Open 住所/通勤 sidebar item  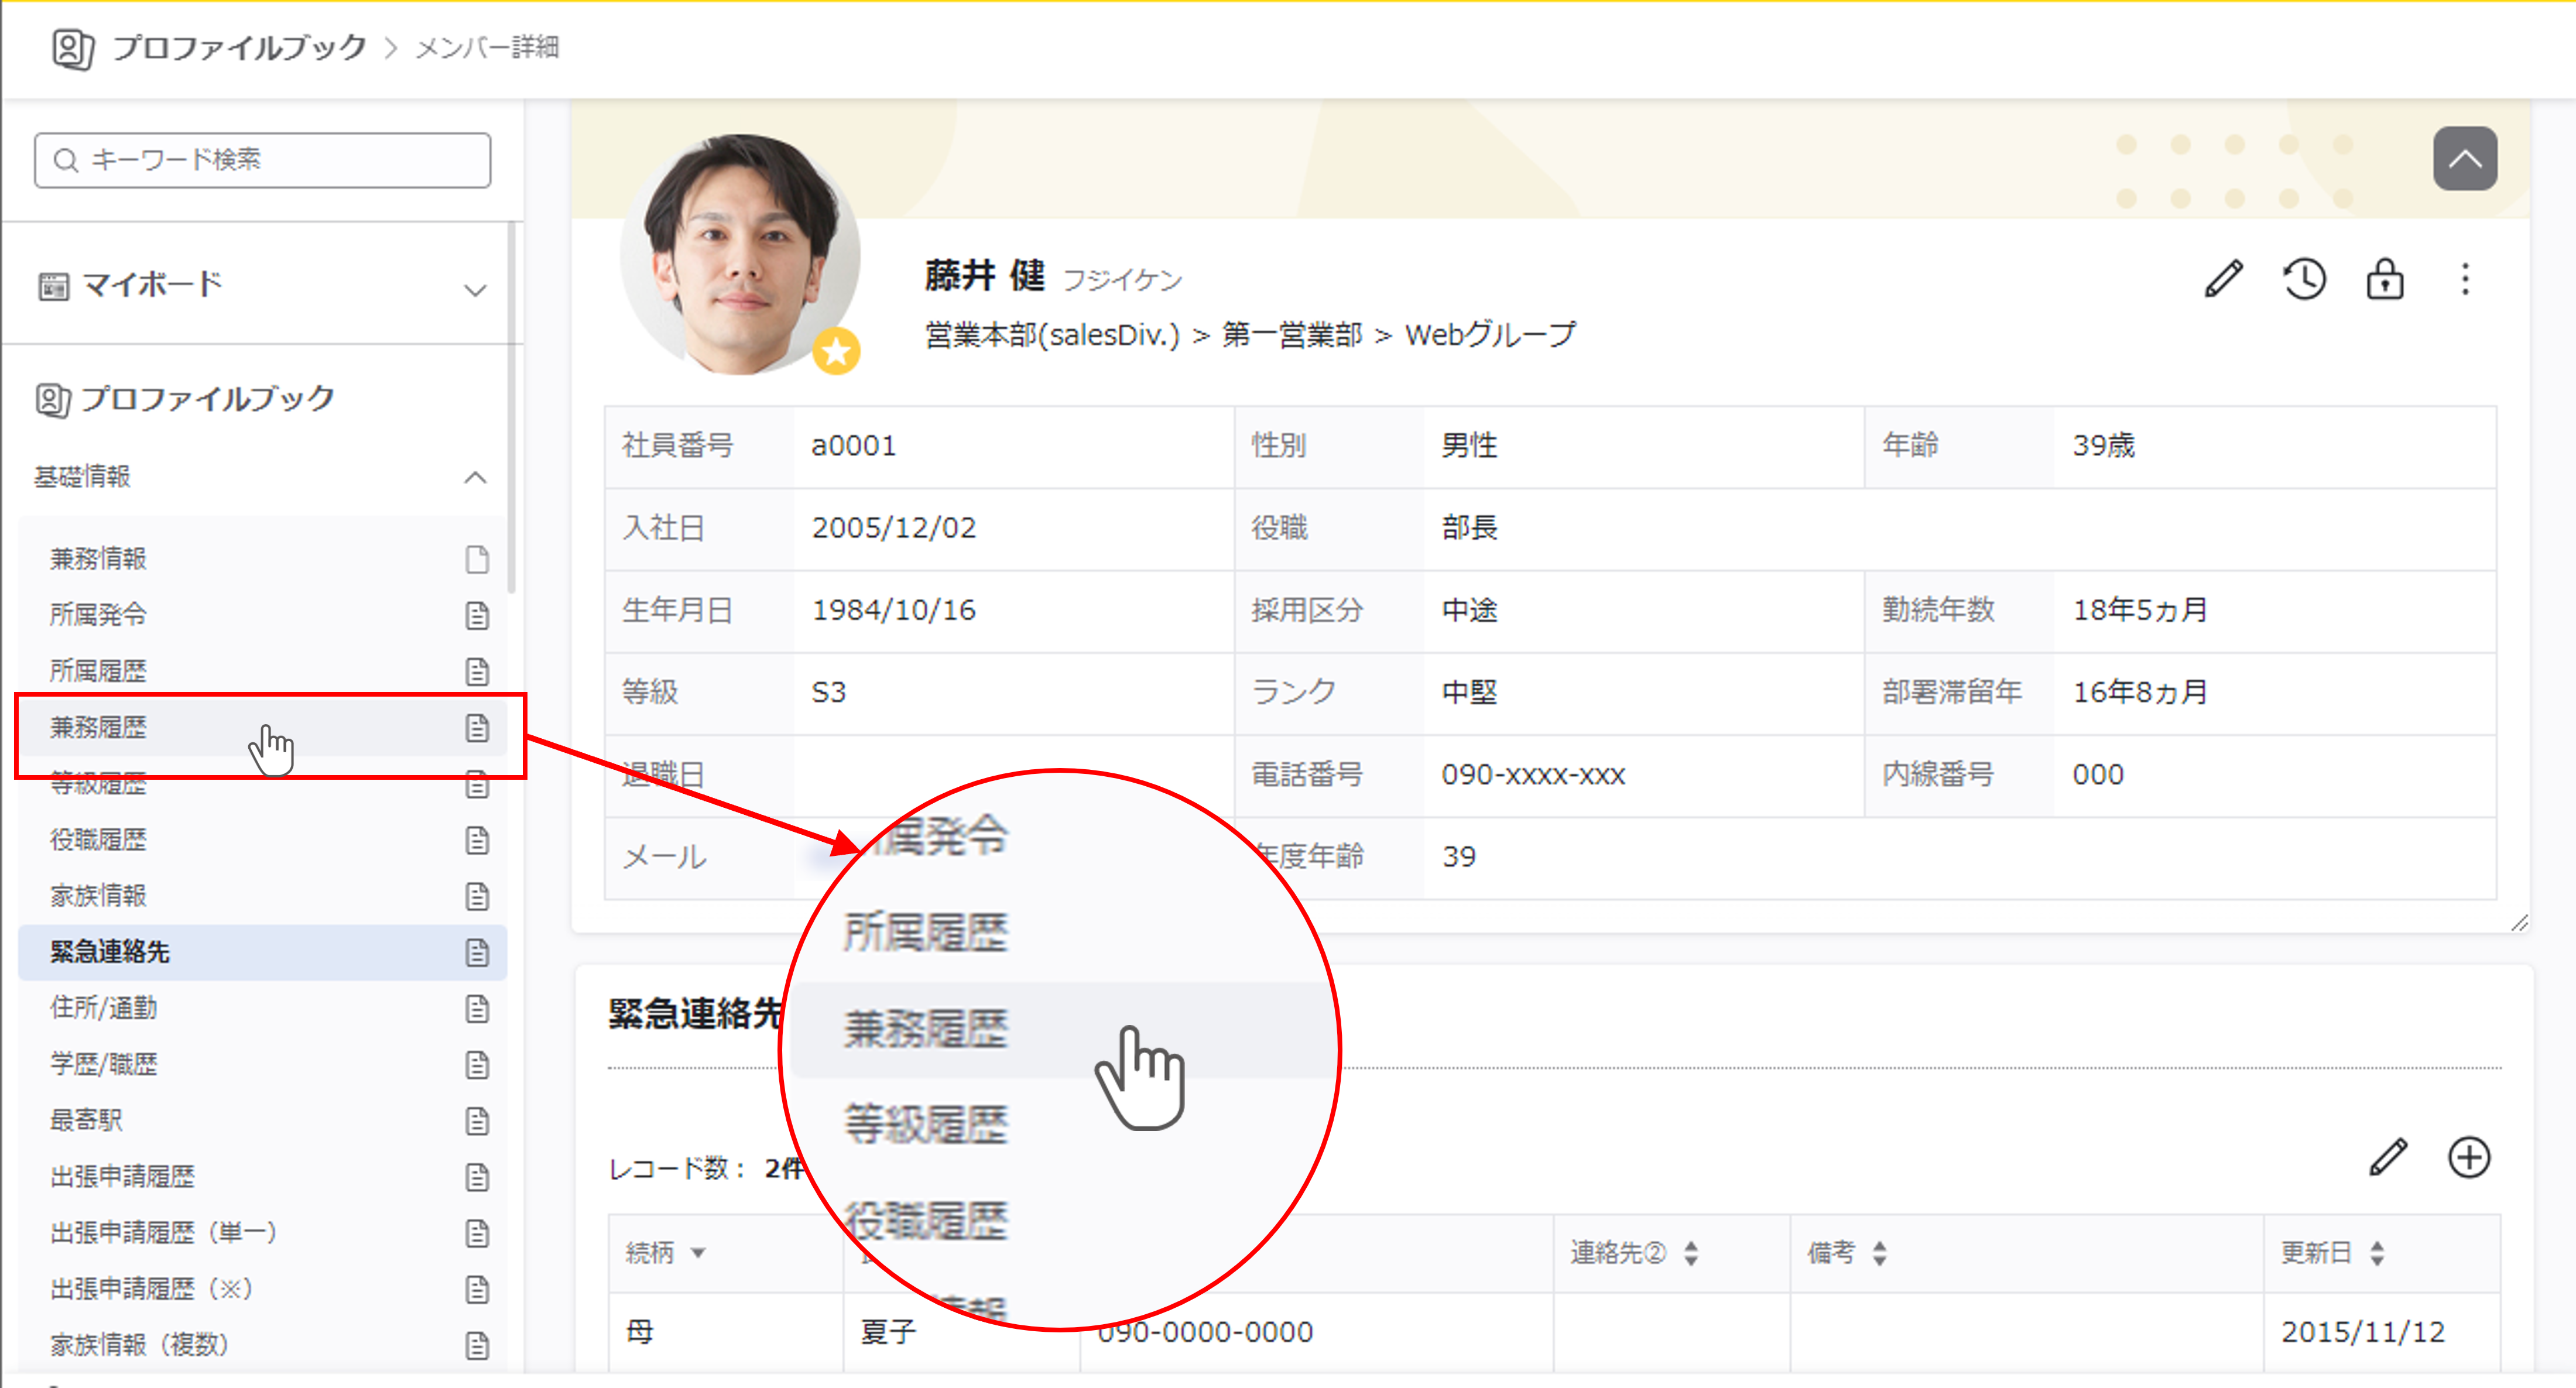(104, 1008)
